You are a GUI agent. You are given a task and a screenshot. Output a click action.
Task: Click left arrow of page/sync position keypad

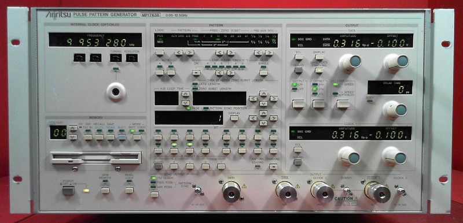[x=253, y=118]
